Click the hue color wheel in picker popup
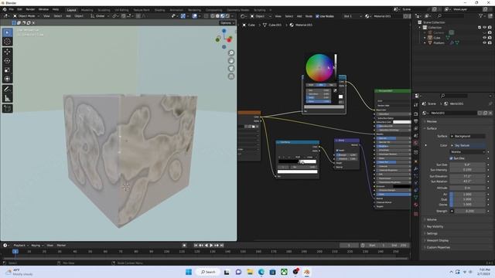 coord(319,68)
